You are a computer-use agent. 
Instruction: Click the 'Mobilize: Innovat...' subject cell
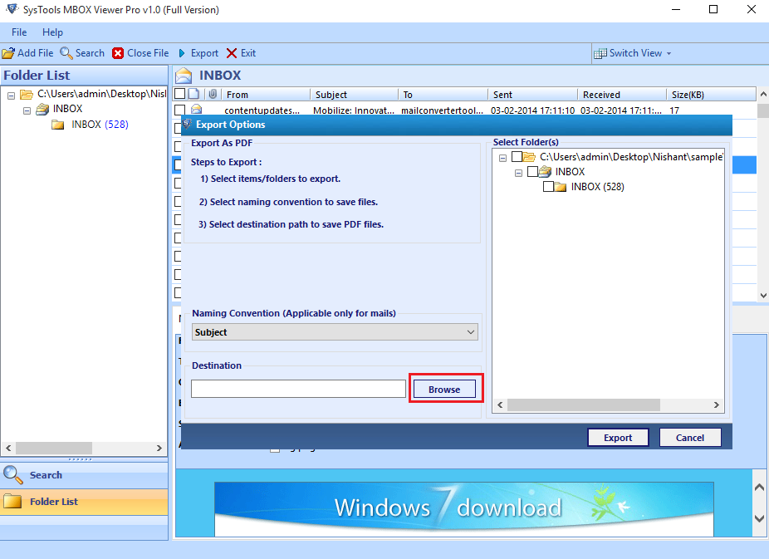point(354,110)
